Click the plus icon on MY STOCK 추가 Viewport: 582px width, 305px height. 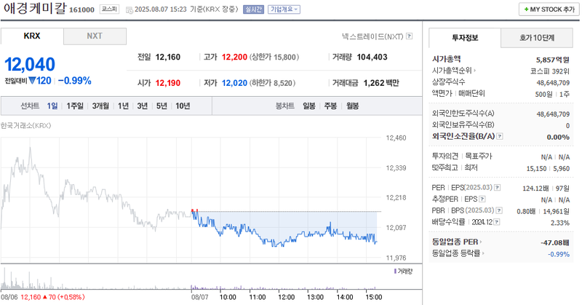click(526, 9)
